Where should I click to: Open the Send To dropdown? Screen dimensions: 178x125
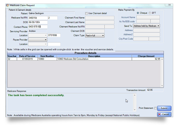pyautogui.click(x=146, y=26)
